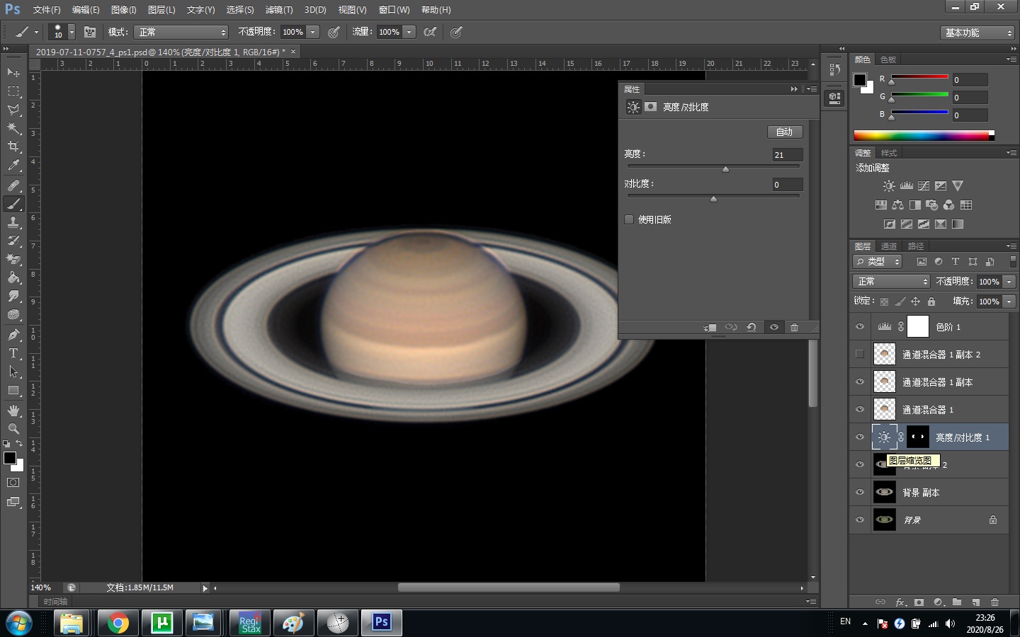
Task: Select the Rectangular Marquee tool
Action: click(13, 91)
